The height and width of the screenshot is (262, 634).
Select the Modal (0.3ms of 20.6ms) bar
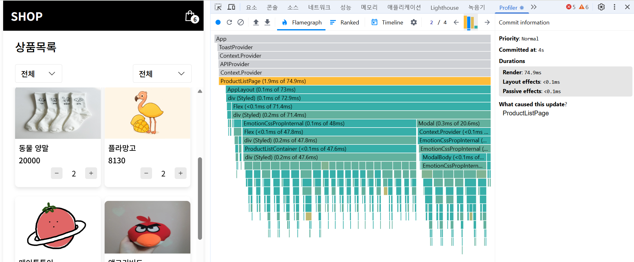pos(454,123)
